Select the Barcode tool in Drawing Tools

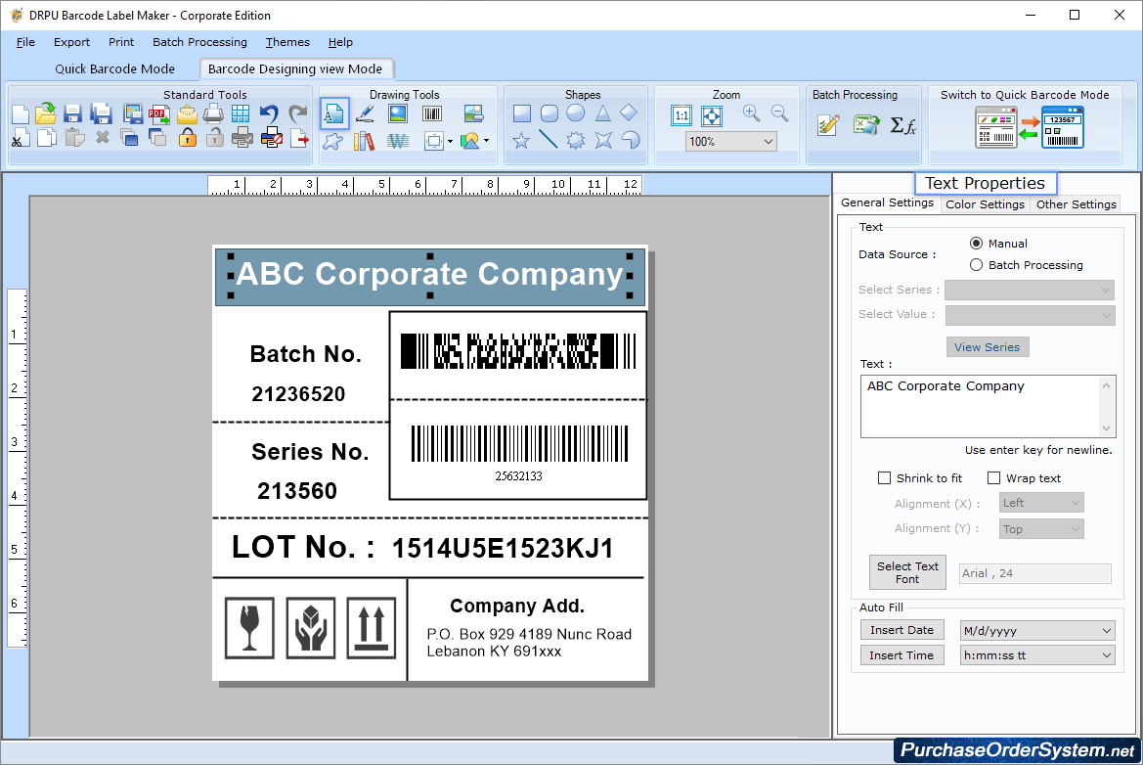431,114
